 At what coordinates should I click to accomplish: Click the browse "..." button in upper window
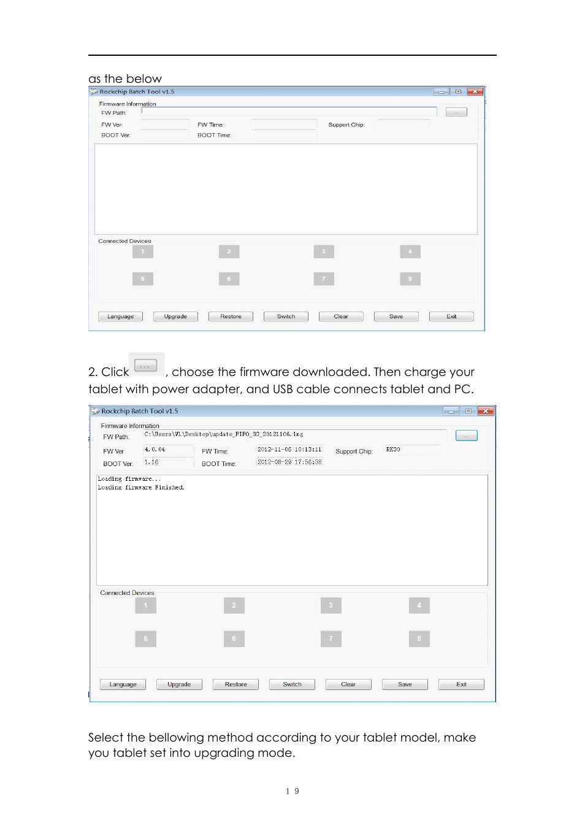tap(456, 112)
